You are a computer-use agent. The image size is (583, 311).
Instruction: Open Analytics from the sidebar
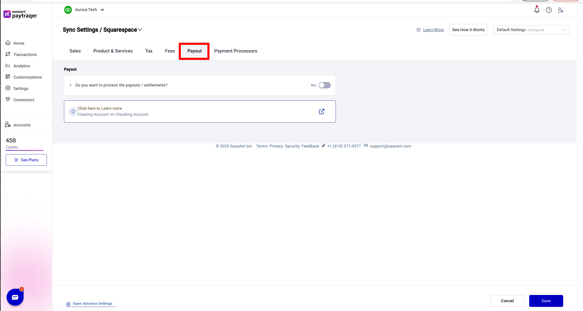[21, 66]
